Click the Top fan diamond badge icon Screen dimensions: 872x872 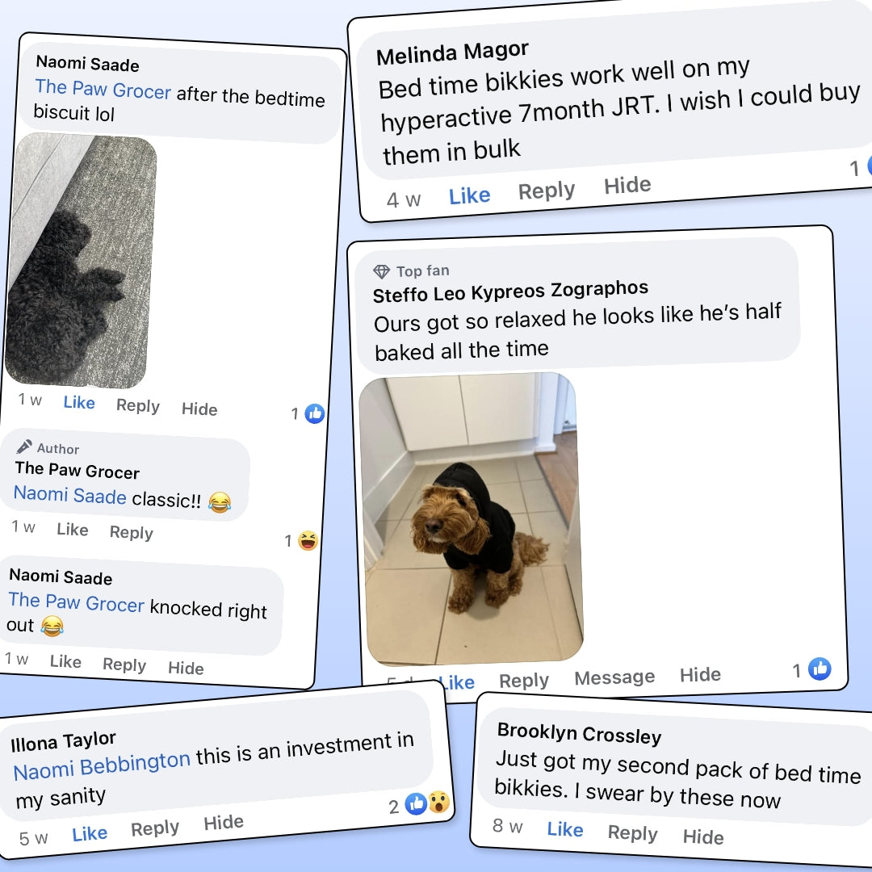point(381,272)
